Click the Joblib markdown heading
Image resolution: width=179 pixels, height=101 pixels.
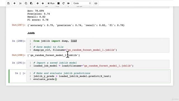(31, 33)
